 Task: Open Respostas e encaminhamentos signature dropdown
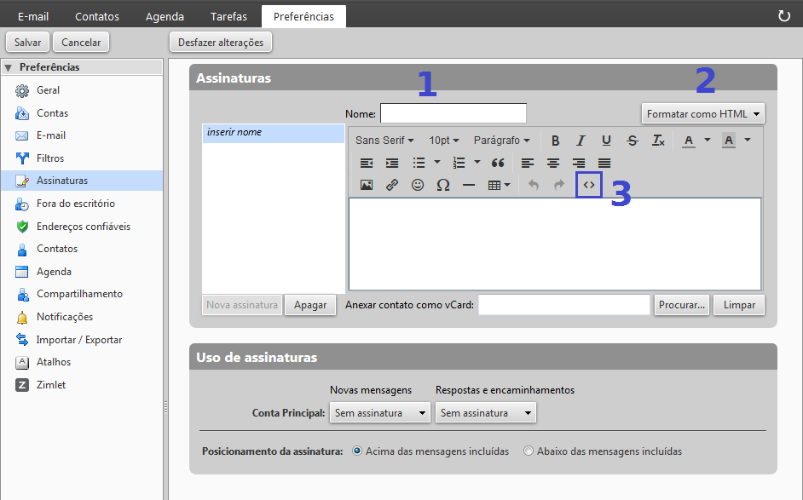click(486, 412)
